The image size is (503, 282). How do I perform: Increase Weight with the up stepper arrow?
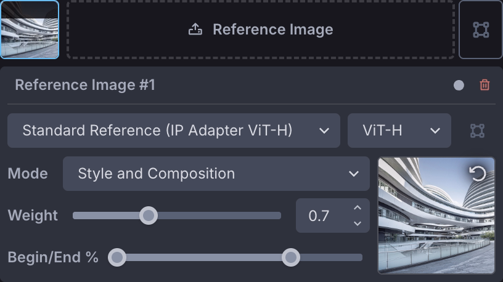coord(358,208)
